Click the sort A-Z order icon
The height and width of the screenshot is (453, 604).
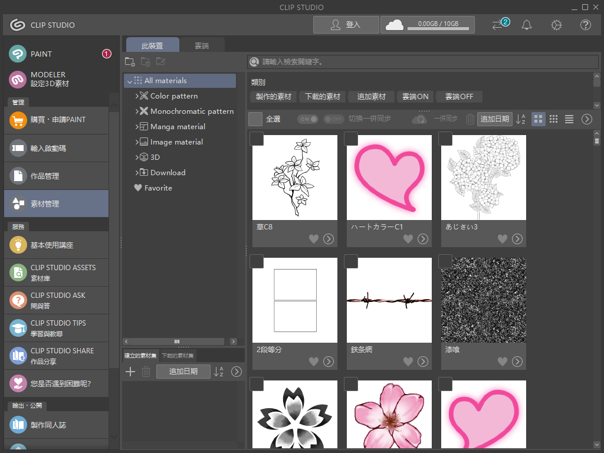[521, 119]
